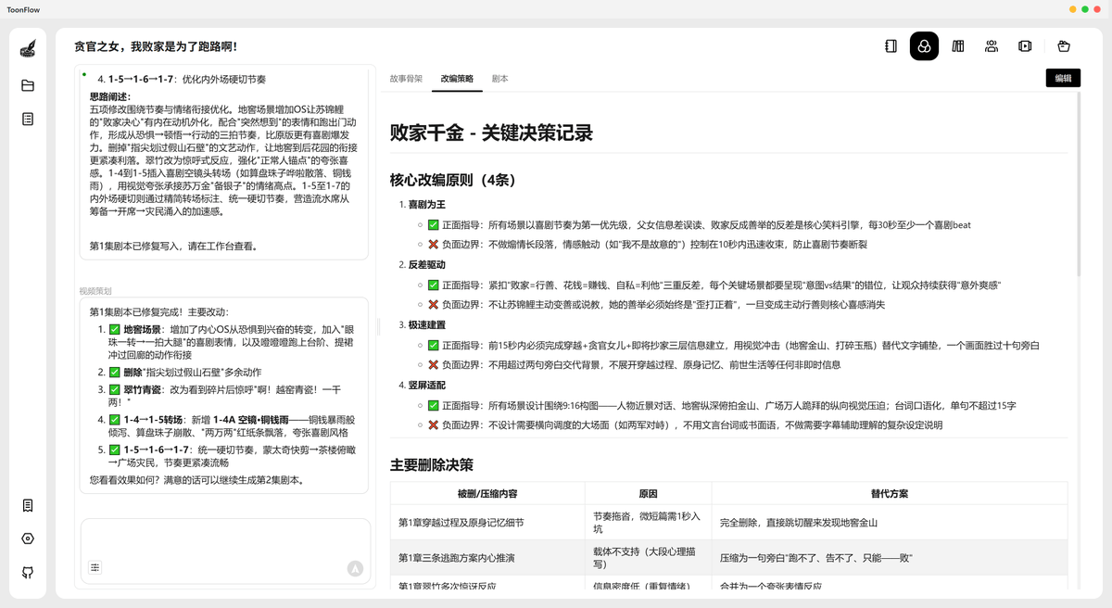Click the list item 喜剧为王
The width and height of the screenshot is (1112, 608).
(427, 205)
